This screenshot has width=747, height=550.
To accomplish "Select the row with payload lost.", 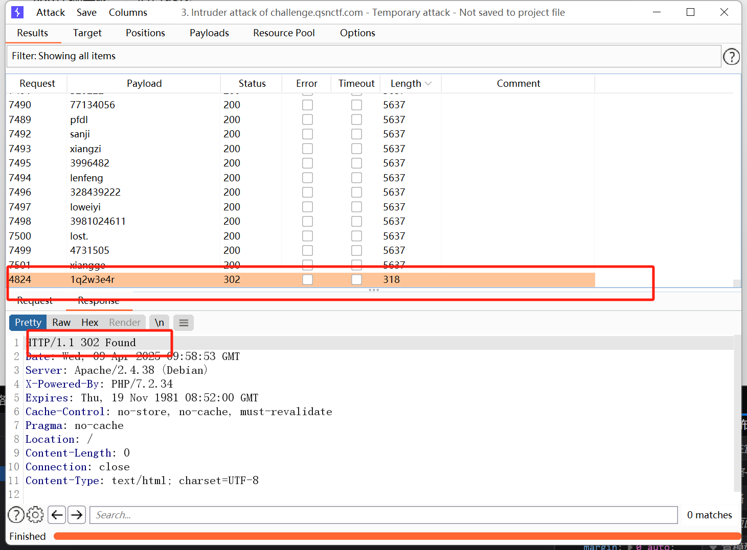I will pos(301,236).
